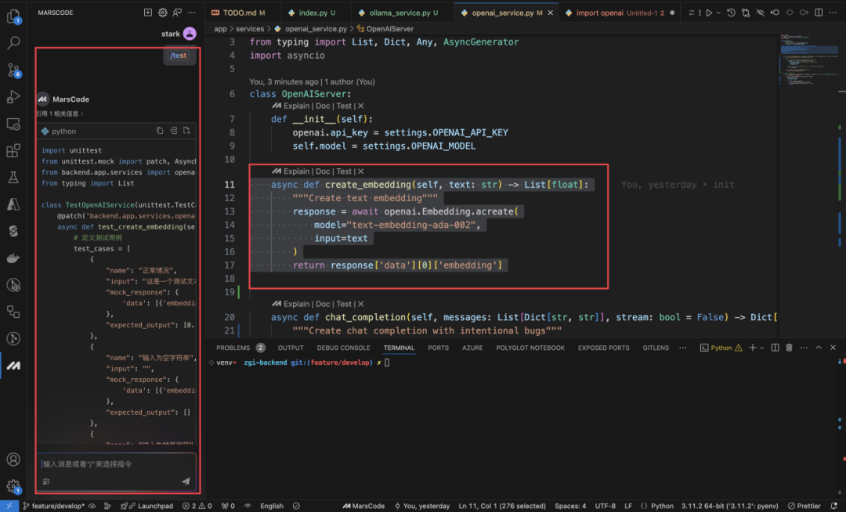The image size is (846, 512).
Task: Open the Run and Debug view
Action: [13, 97]
